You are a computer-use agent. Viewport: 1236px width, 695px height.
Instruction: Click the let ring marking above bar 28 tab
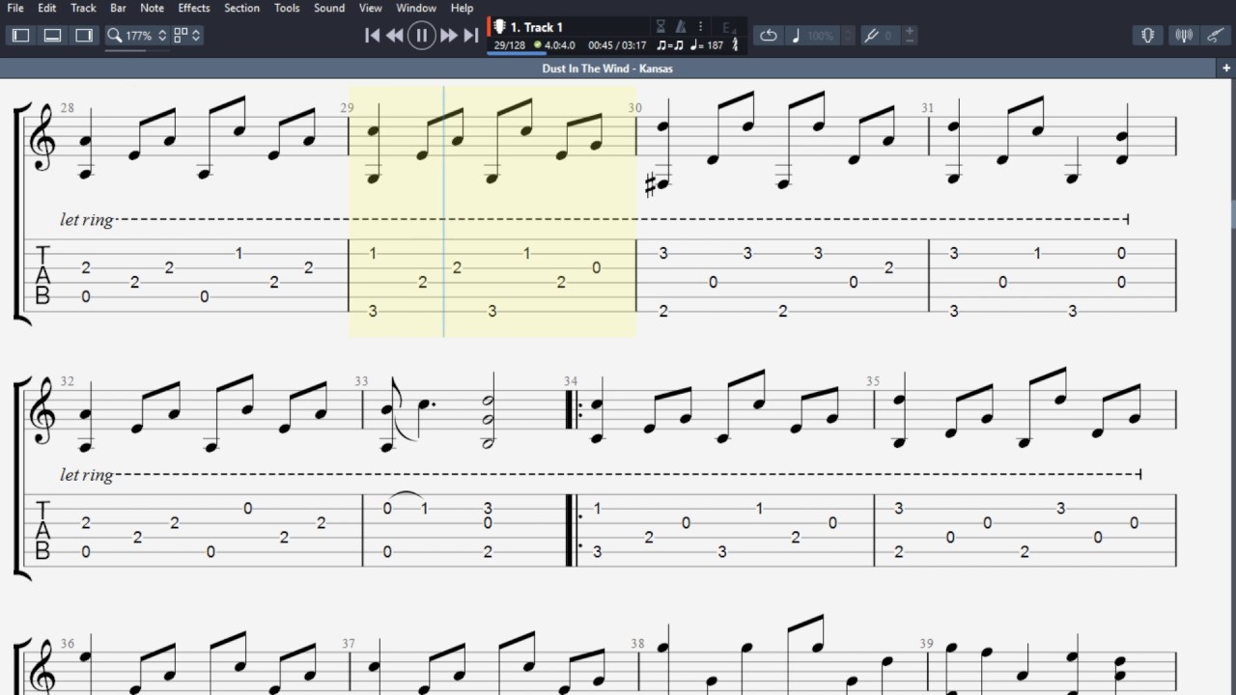tap(86, 220)
